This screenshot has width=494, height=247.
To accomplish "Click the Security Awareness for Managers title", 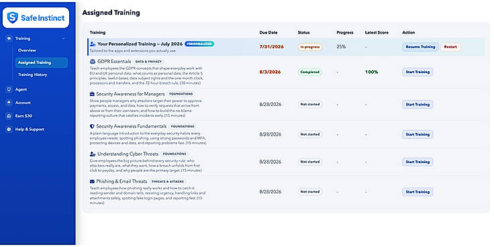I will pos(130,94).
